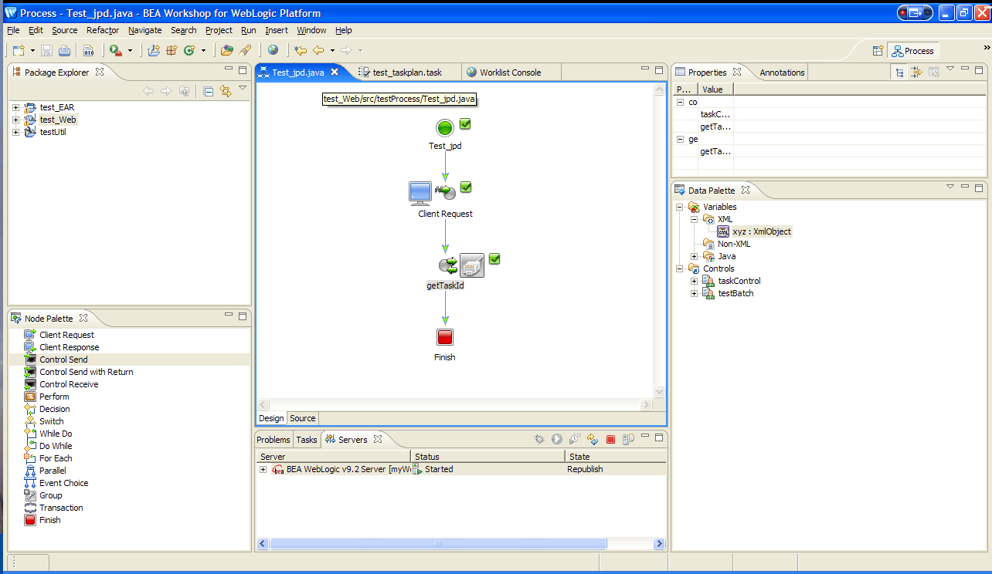Pick Control Send in Node Palette
Screen dimensions: 992x574
63,360
